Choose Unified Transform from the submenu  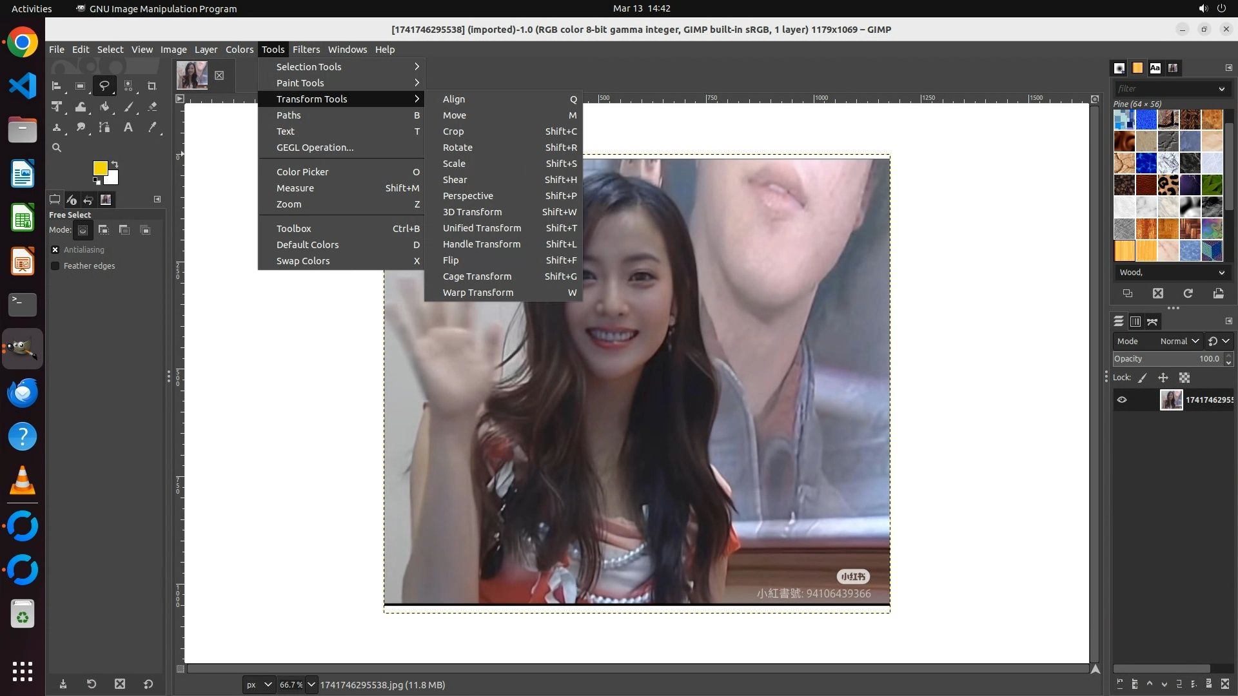[x=482, y=228]
